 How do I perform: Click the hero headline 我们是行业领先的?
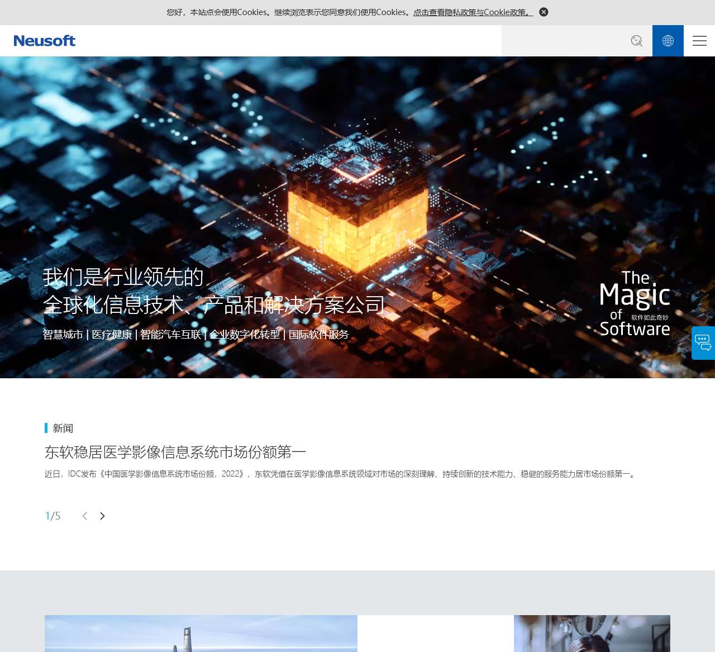tap(123, 277)
